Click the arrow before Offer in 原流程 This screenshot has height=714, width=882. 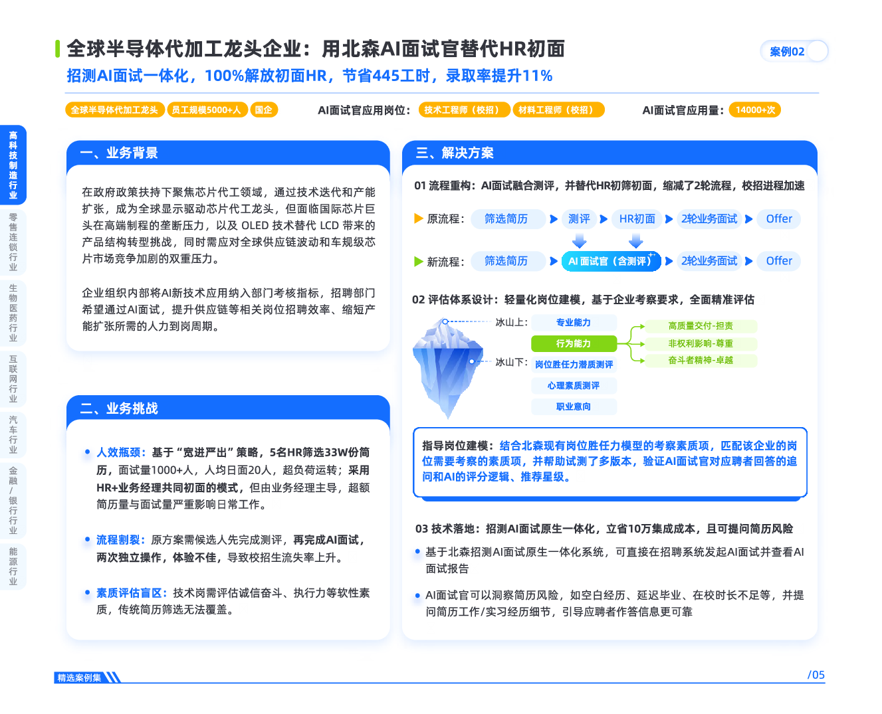tap(749, 219)
